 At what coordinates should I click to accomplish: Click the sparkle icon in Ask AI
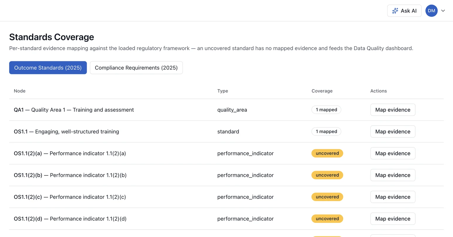point(395,11)
